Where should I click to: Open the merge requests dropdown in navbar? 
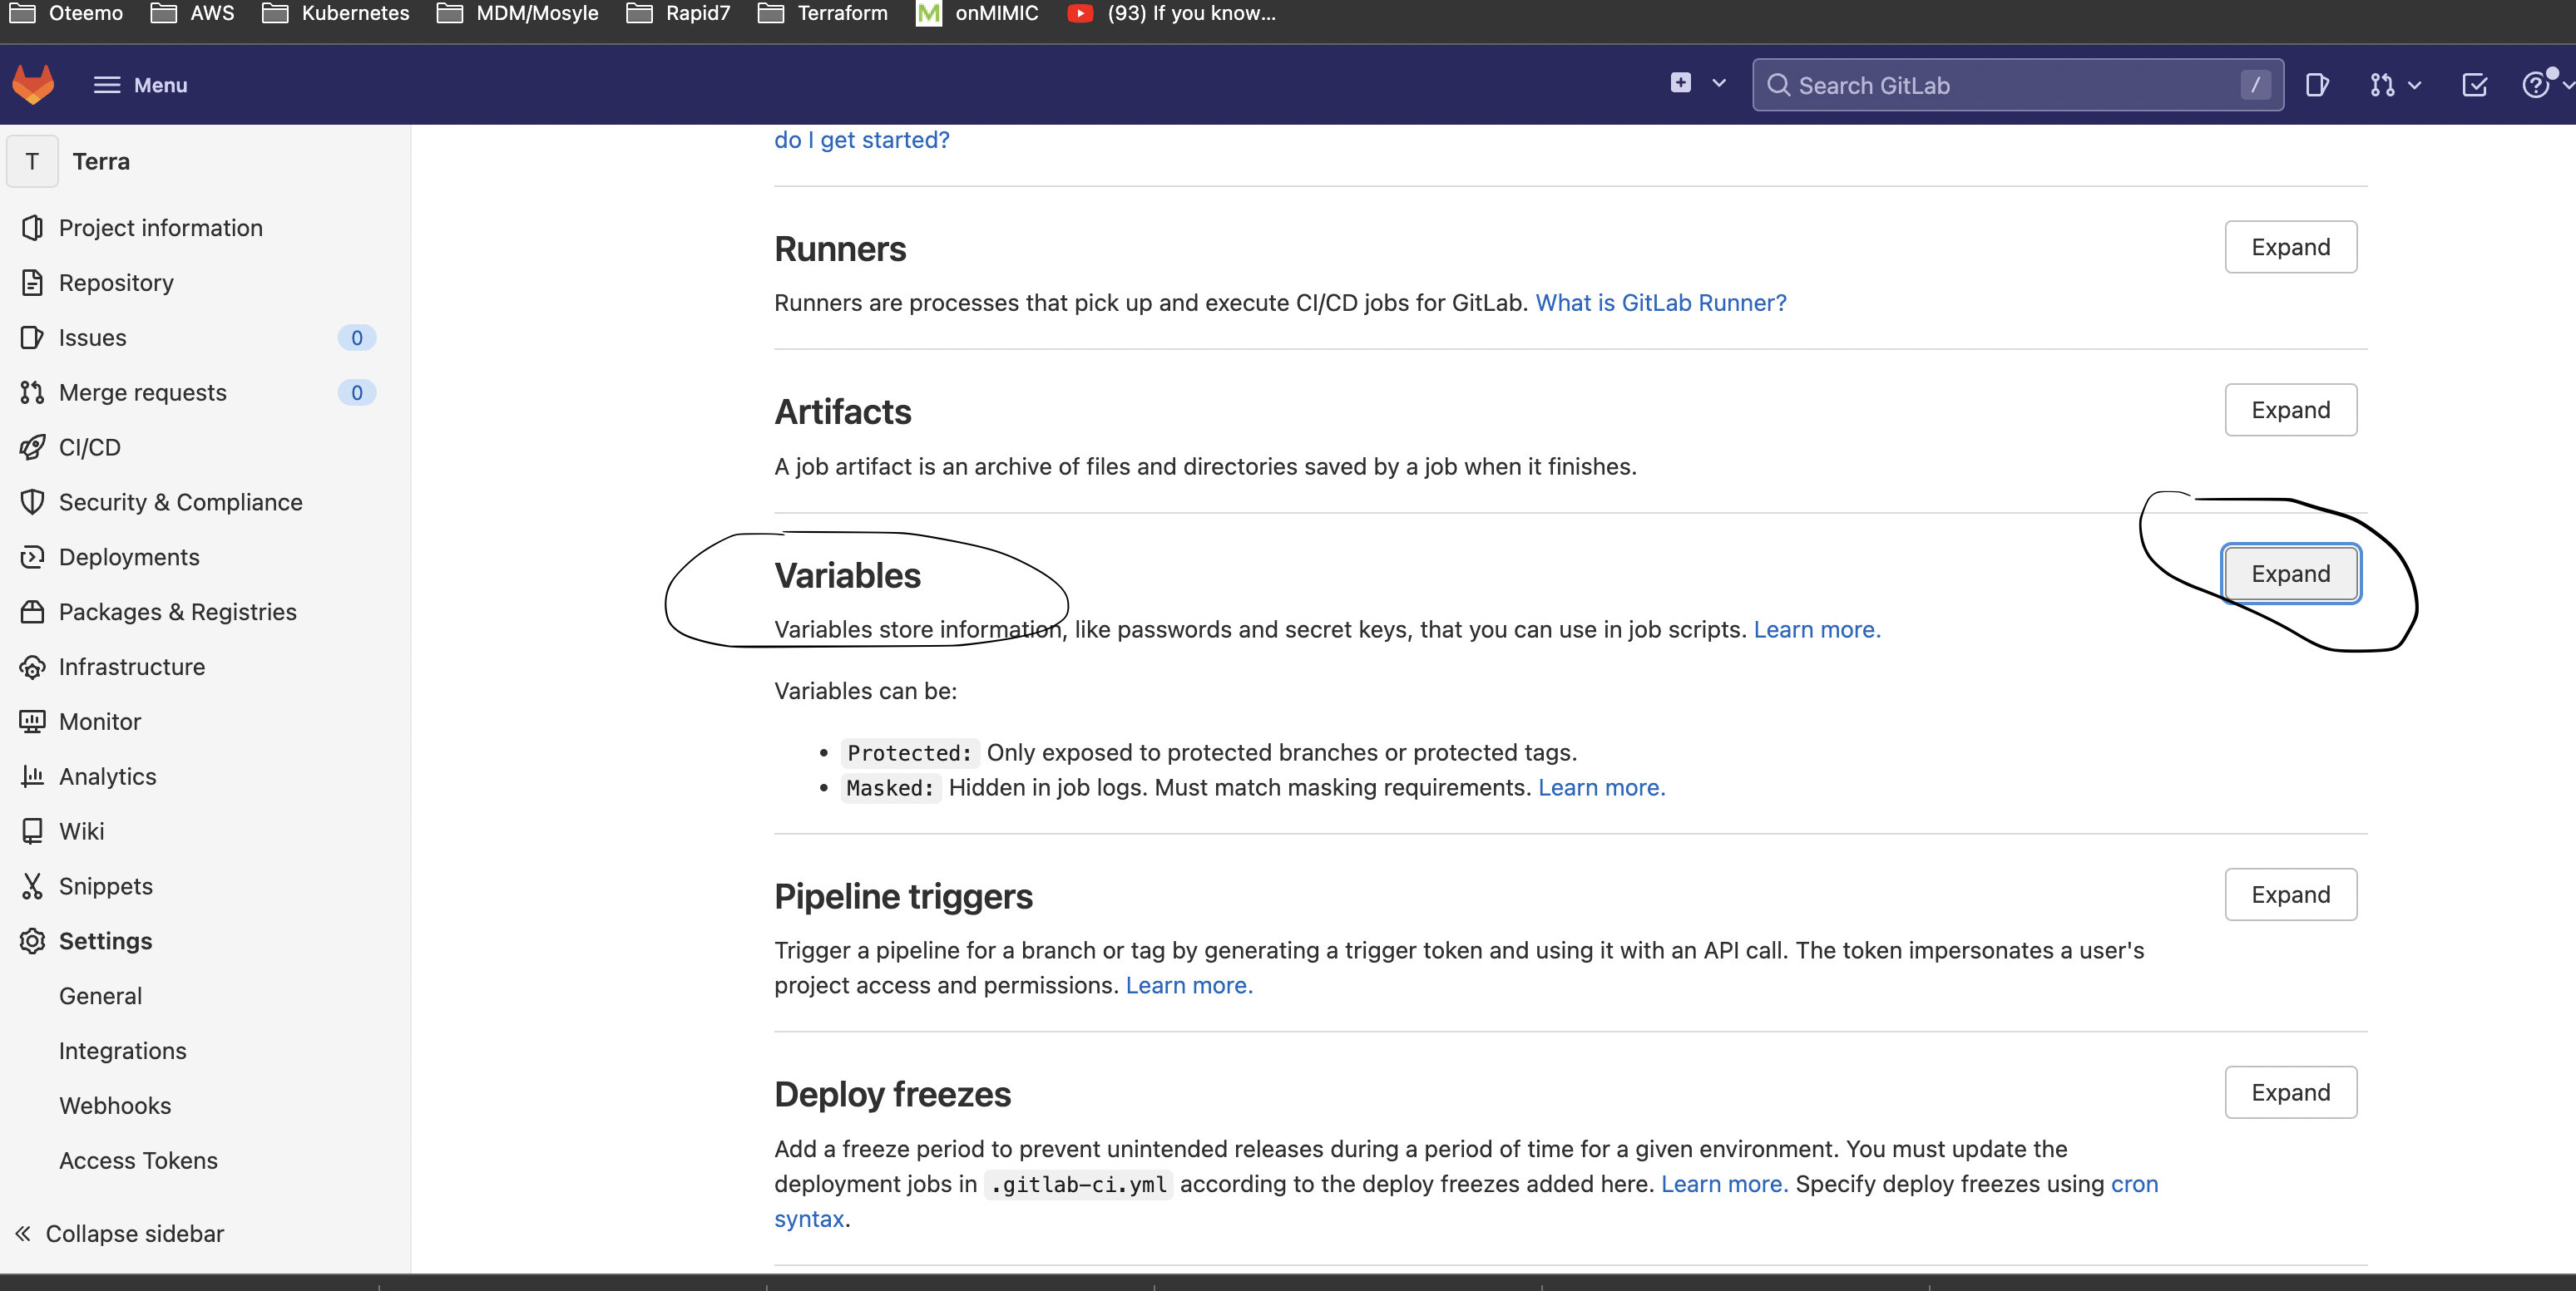tap(2394, 85)
